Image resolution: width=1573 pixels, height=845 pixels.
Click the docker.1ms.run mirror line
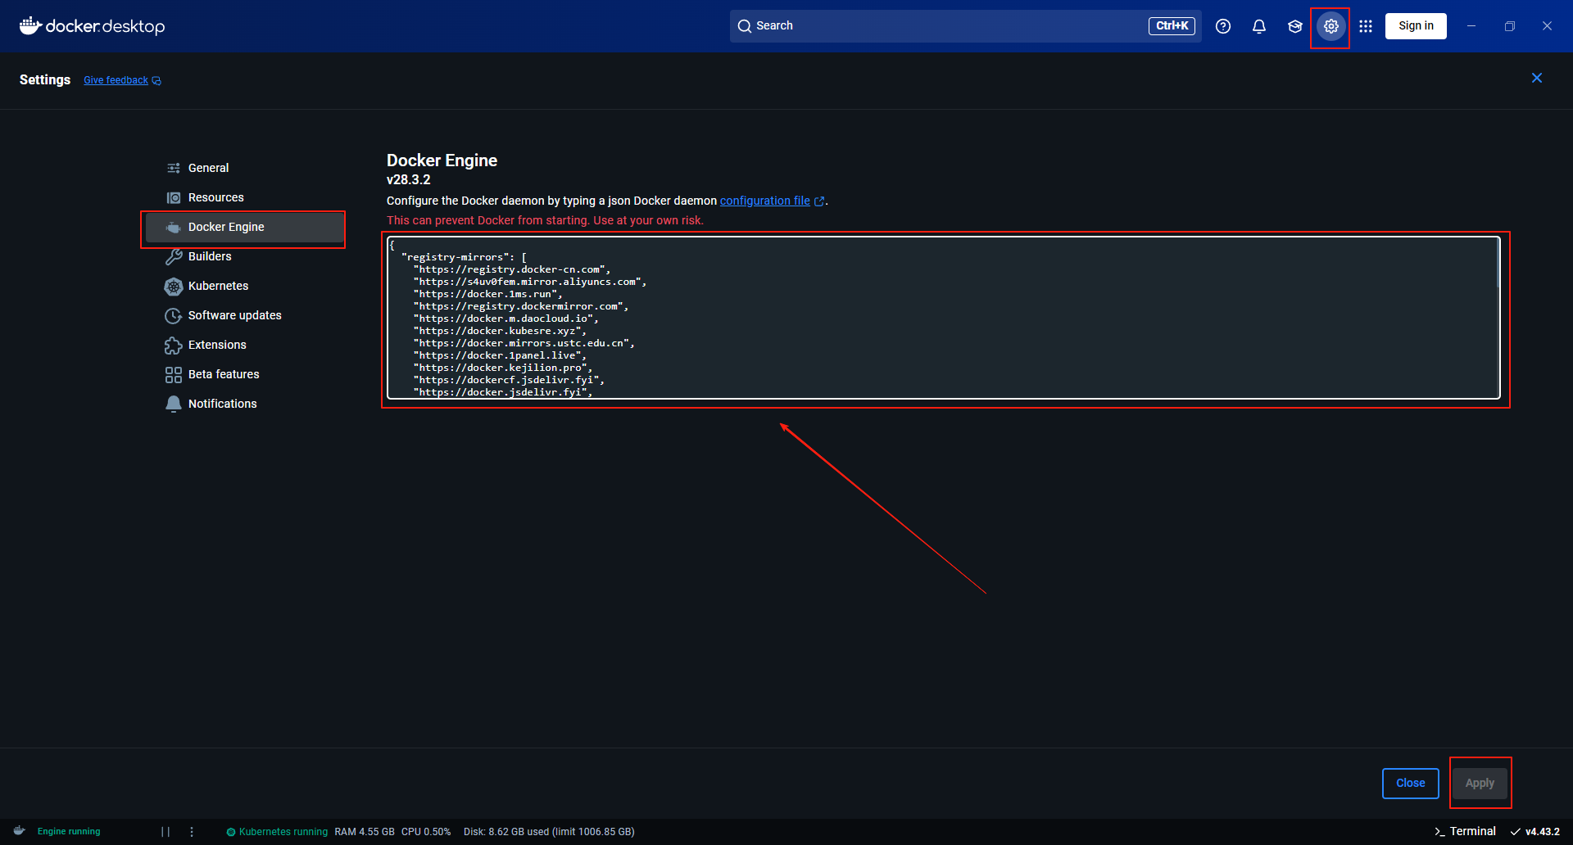coord(488,294)
